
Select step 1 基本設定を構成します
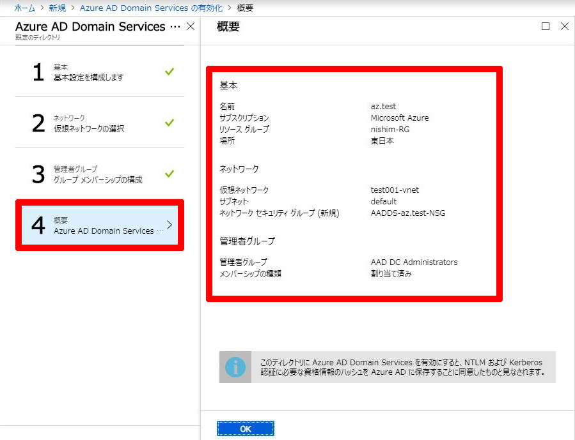tap(99, 72)
